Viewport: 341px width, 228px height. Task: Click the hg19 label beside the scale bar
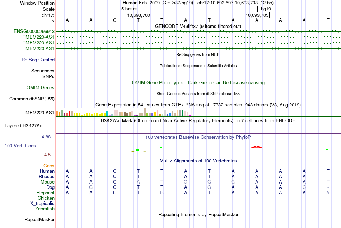[x=266, y=9]
